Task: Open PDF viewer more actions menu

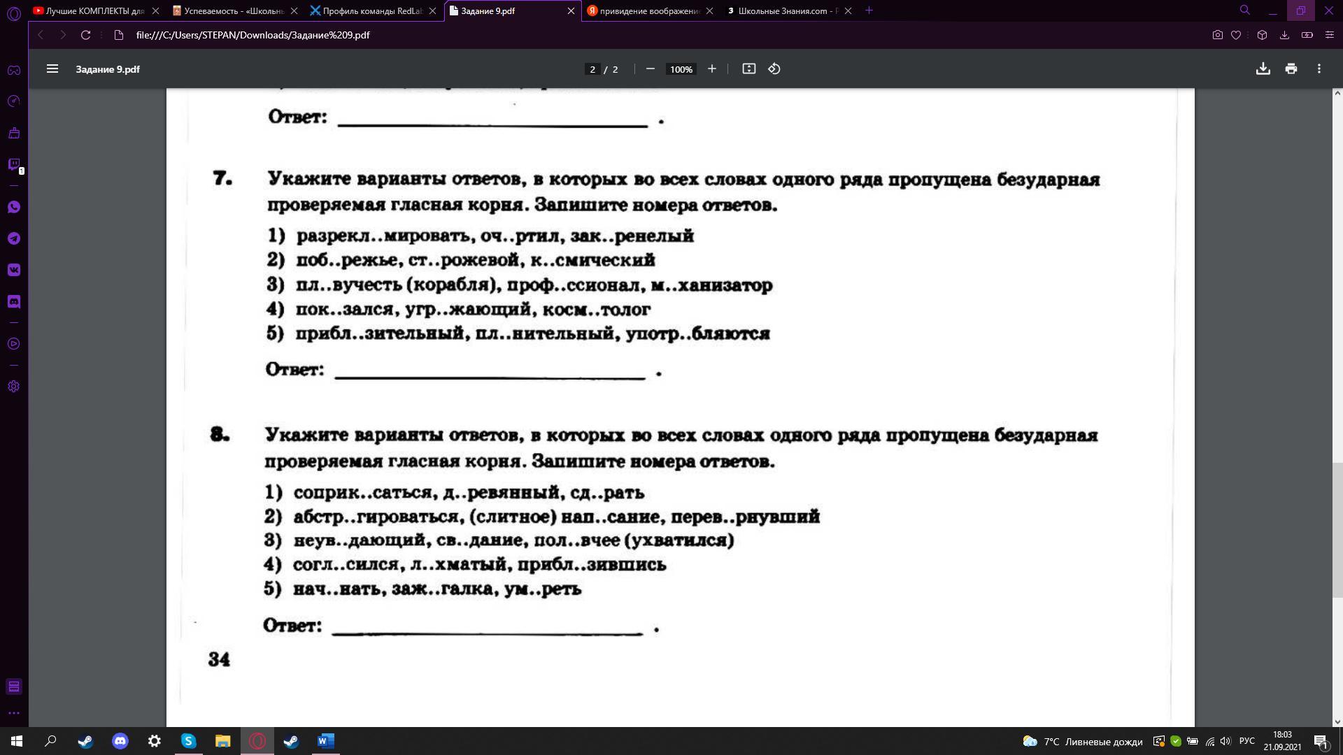Action: [1319, 69]
